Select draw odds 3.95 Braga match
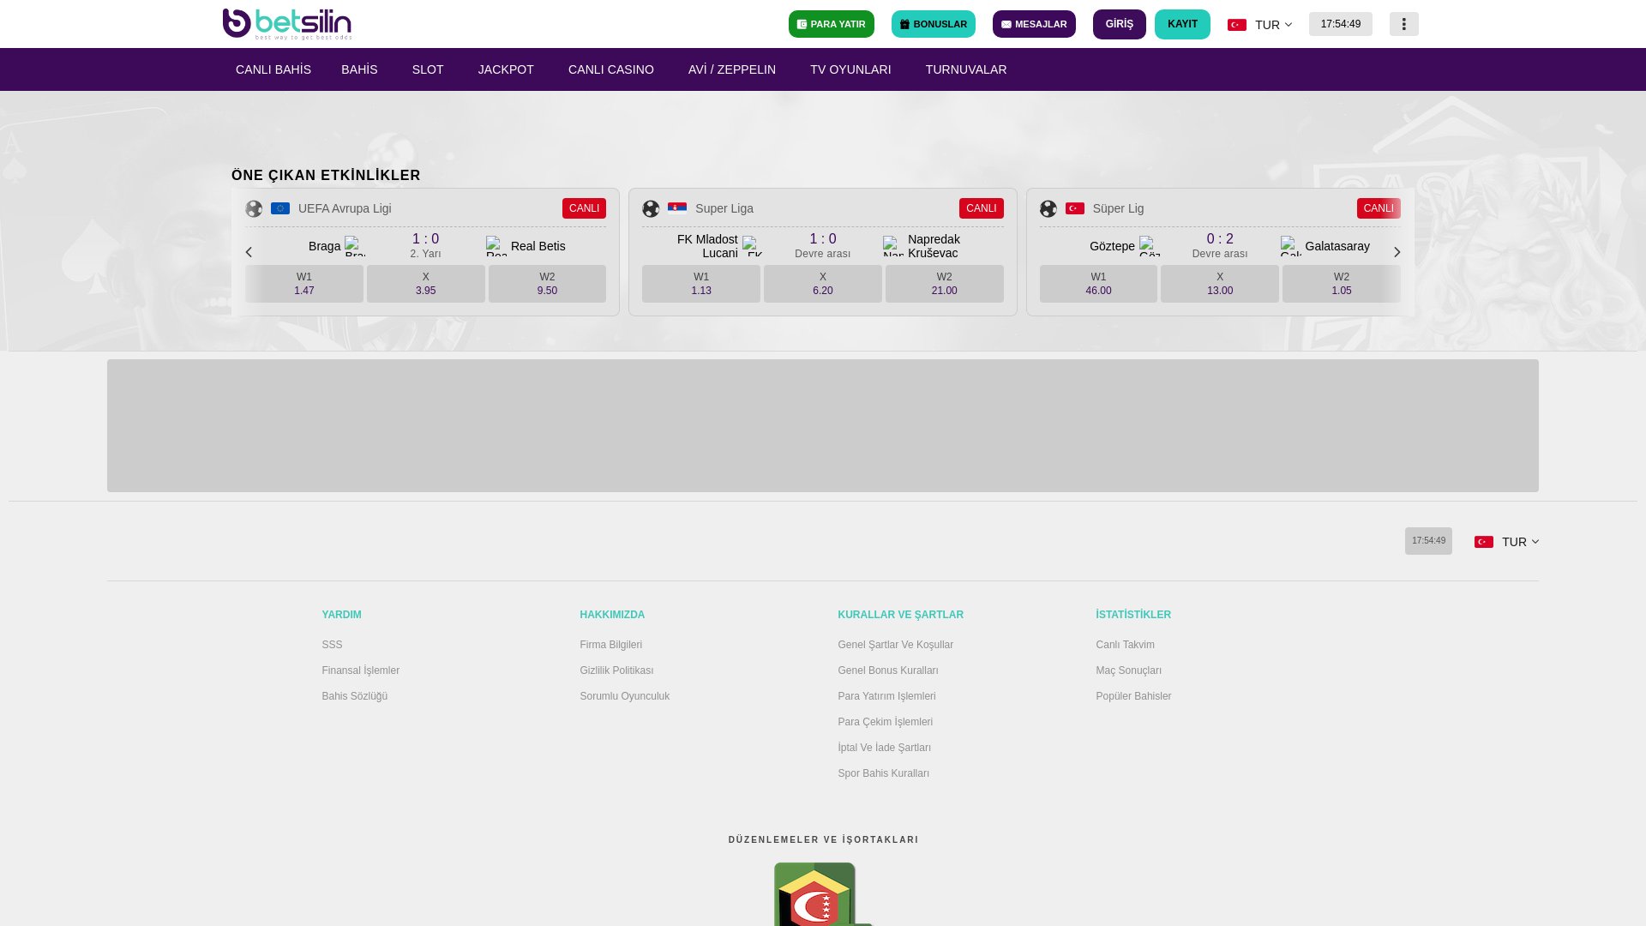The width and height of the screenshot is (1646, 926). 426,284
